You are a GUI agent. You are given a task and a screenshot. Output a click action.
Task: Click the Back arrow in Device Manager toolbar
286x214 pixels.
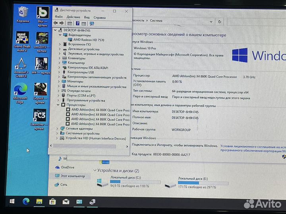click(x=56, y=23)
